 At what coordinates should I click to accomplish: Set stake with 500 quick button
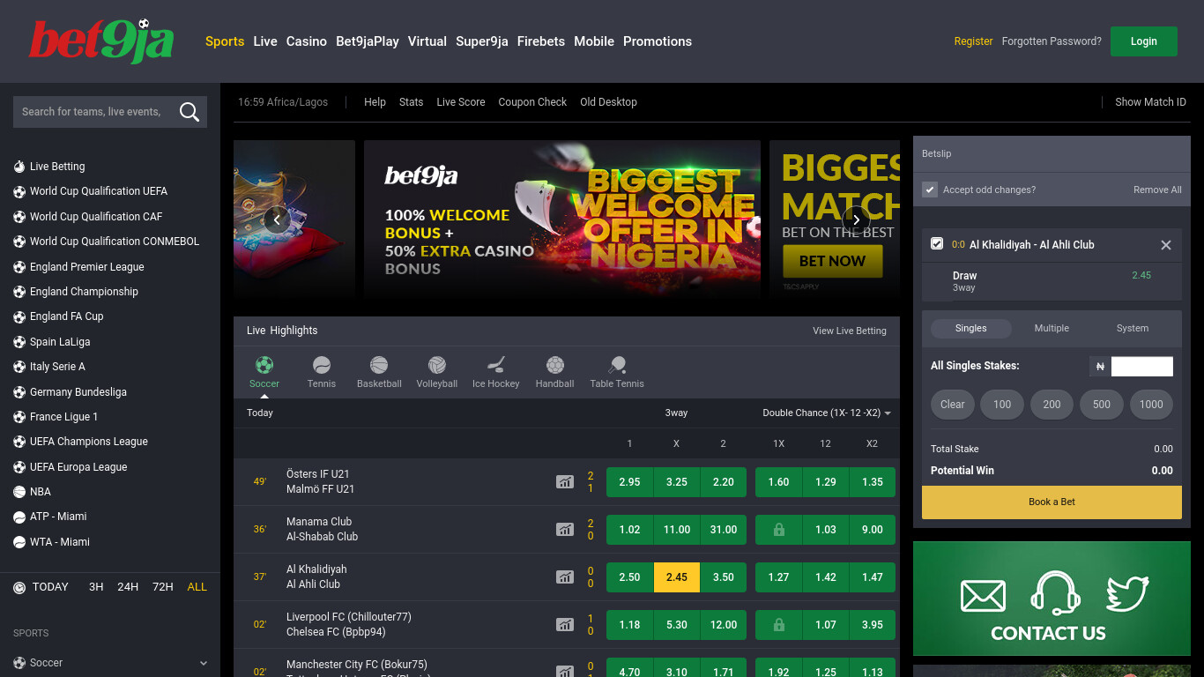point(1102,405)
